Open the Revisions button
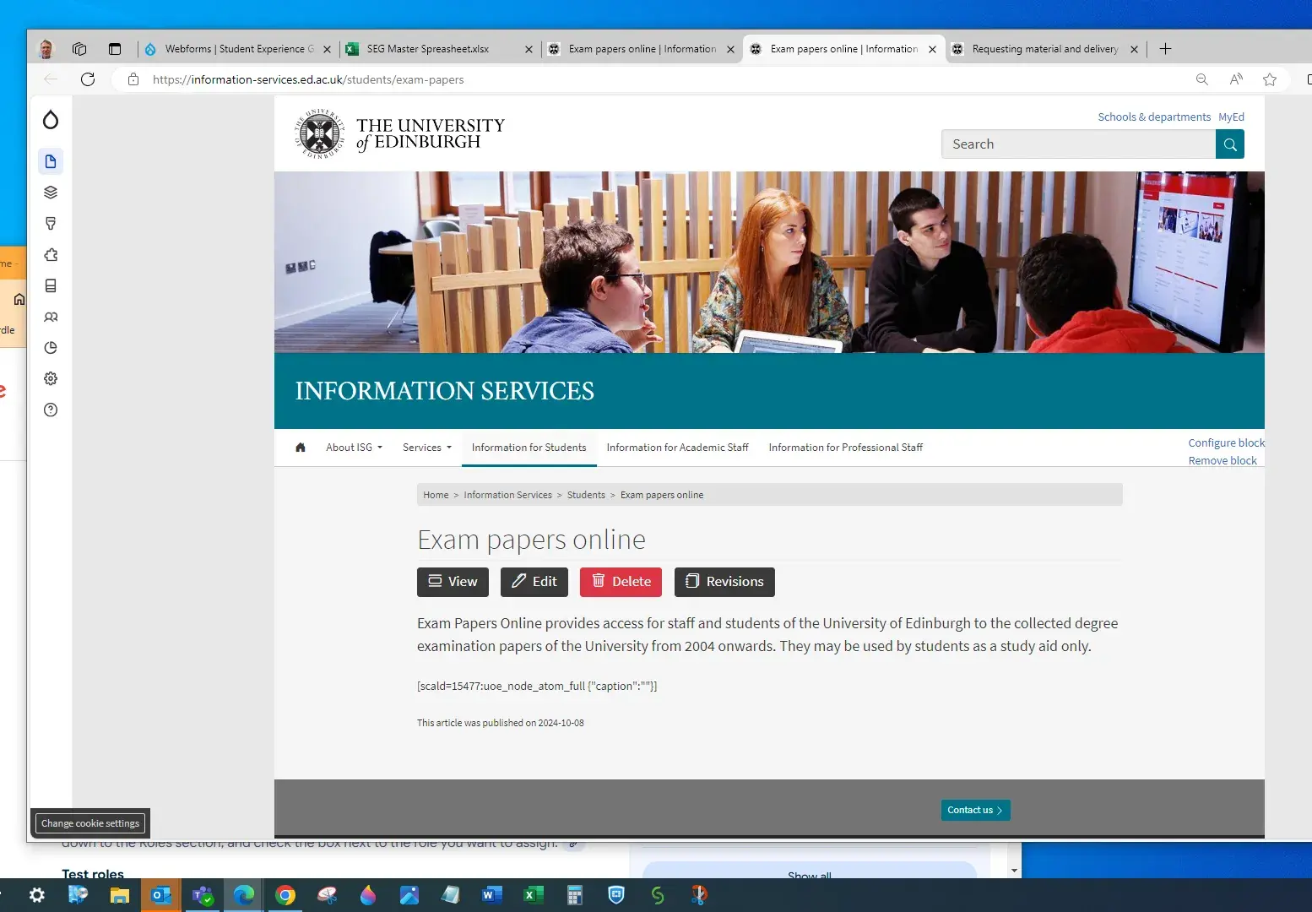Screen dimensions: 1312x912 (x=724, y=582)
